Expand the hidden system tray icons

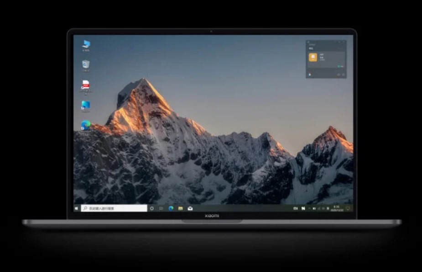click(310, 208)
